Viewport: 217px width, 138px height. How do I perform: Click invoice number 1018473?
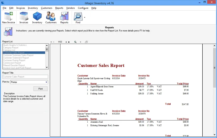[142, 78]
